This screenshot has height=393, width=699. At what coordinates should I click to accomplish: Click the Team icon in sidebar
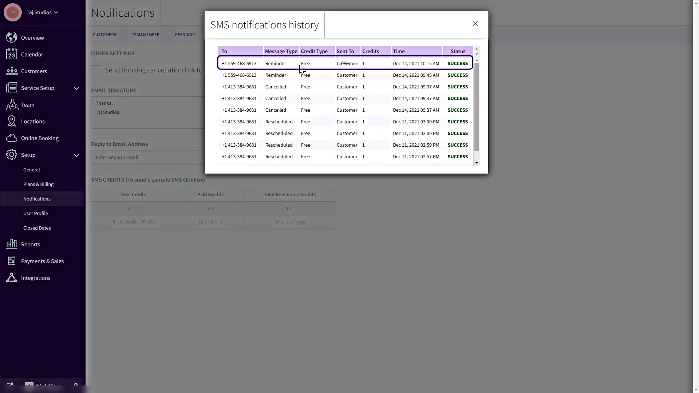12,104
